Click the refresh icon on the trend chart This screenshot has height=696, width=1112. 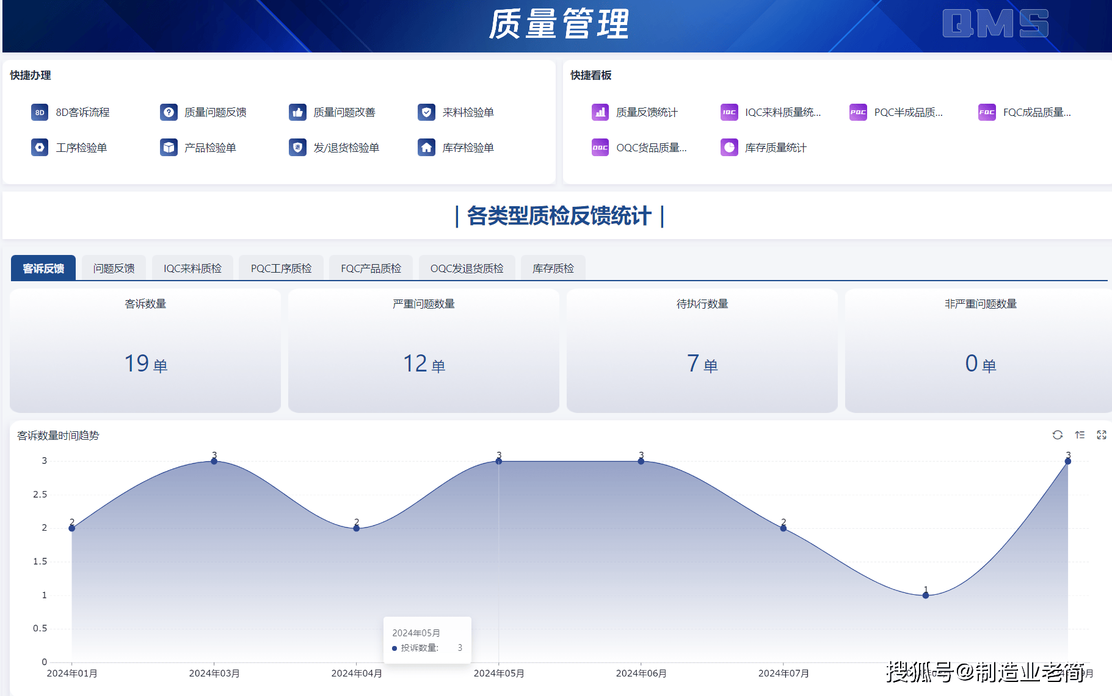[1057, 435]
